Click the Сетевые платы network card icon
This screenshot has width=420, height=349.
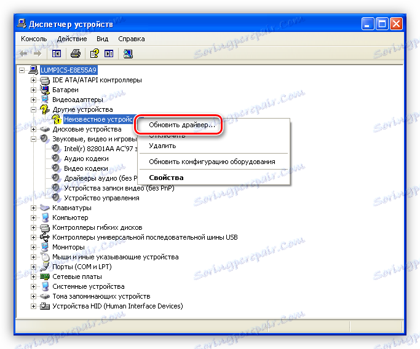45,276
